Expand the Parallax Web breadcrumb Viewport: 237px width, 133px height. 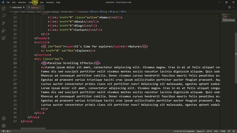(67, 11)
